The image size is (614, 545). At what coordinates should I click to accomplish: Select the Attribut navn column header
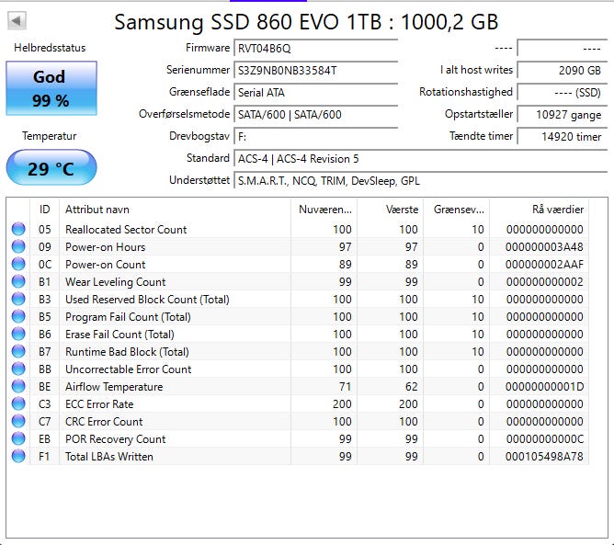pyautogui.click(x=175, y=210)
